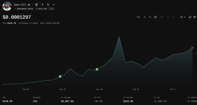Click the NEW badge
Screen dimensions: 197x105
click(52, 9)
